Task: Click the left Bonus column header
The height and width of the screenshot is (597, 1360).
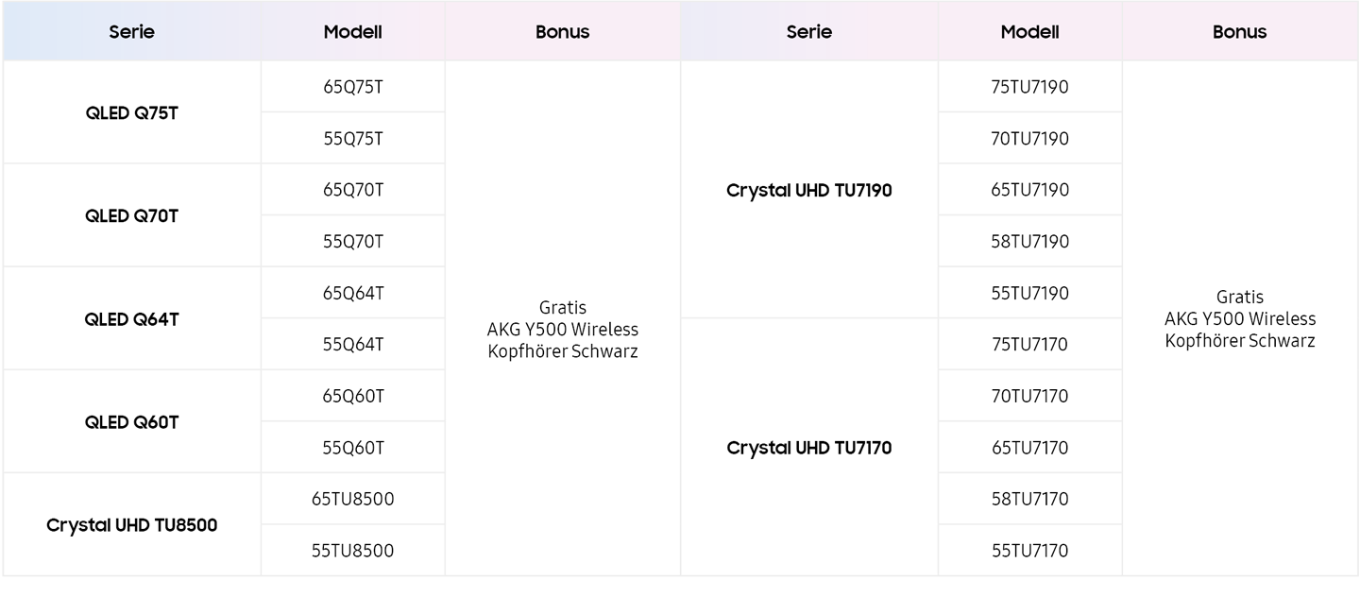Action: tap(562, 31)
